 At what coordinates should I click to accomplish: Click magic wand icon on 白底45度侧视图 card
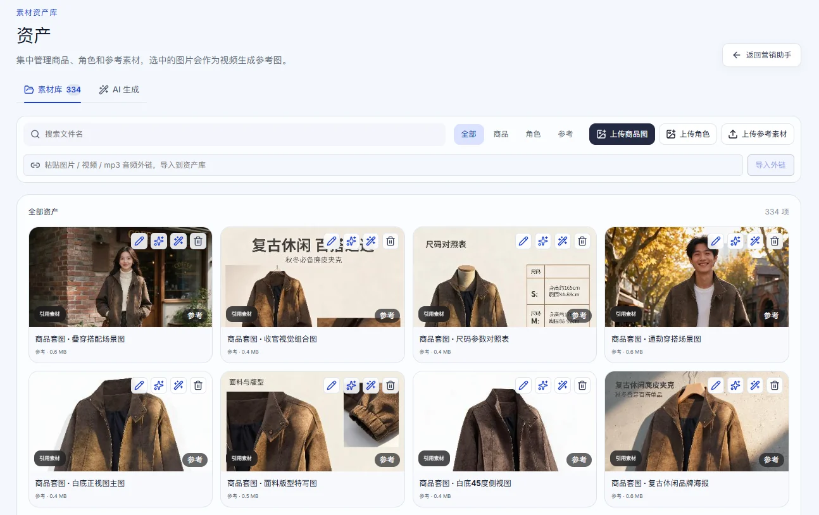[563, 385]
